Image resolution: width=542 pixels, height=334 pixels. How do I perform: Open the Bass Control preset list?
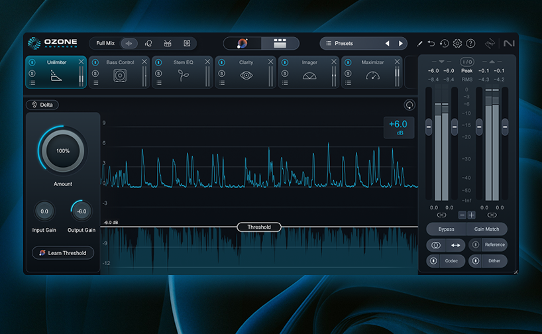click(95, 83)
